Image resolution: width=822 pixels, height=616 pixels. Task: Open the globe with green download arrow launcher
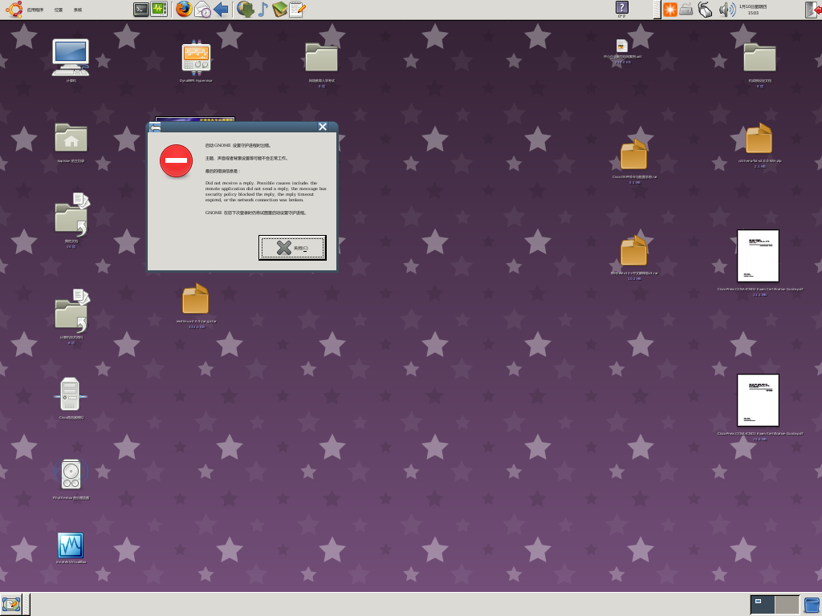246,10
